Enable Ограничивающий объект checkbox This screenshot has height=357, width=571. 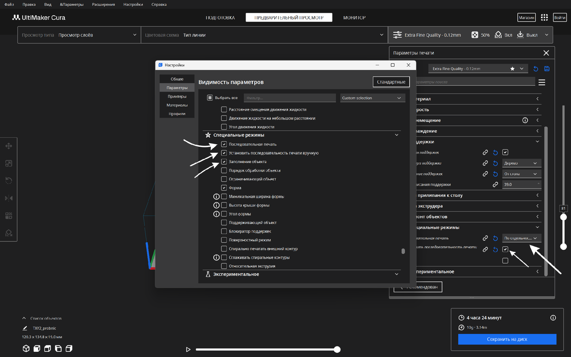click(224, 179)
